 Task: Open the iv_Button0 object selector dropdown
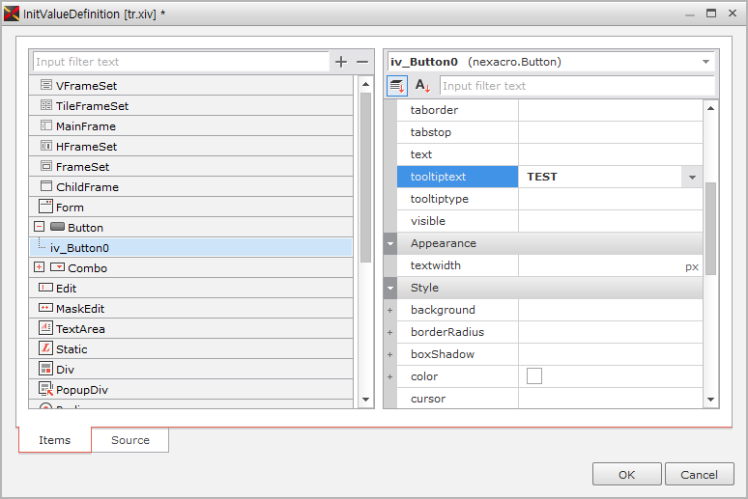pyautogui.click(x=705, y=62)
